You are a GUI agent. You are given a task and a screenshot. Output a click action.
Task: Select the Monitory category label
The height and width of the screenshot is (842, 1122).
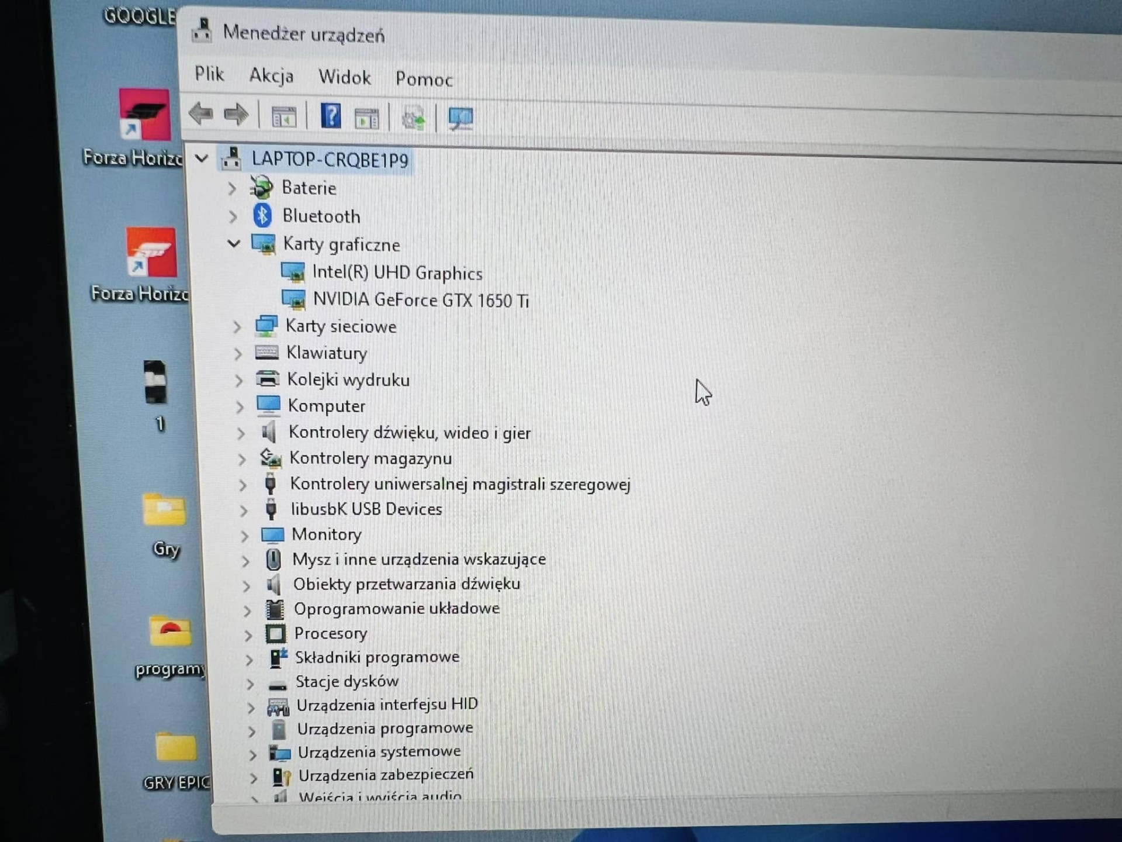click(x=326, y=534)
